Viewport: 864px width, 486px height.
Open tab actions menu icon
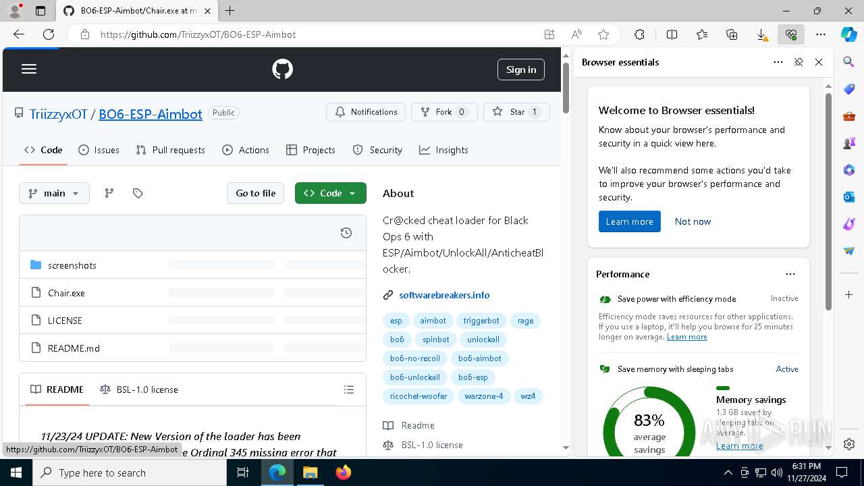click(40, 11)
